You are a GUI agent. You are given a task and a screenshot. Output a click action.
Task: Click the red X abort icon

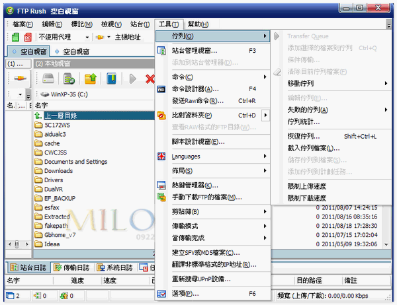coord(150,79)
